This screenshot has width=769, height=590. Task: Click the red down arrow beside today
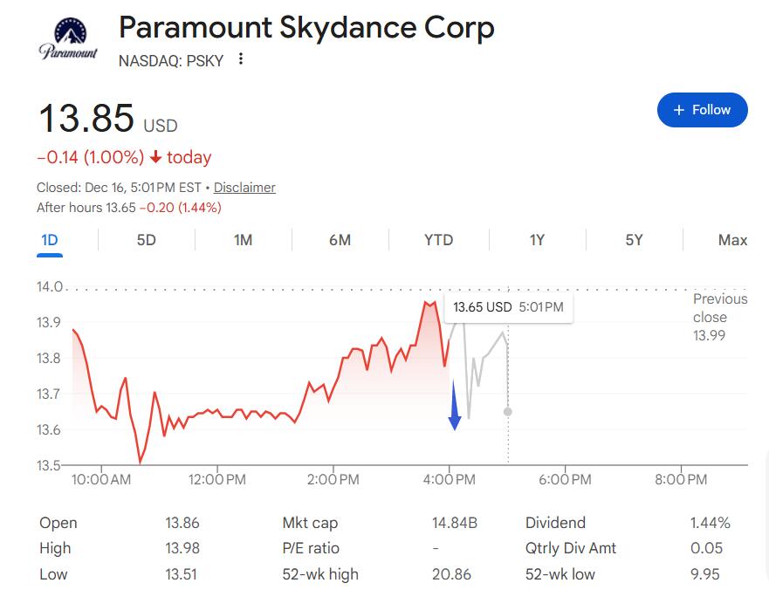coord(155,158)
